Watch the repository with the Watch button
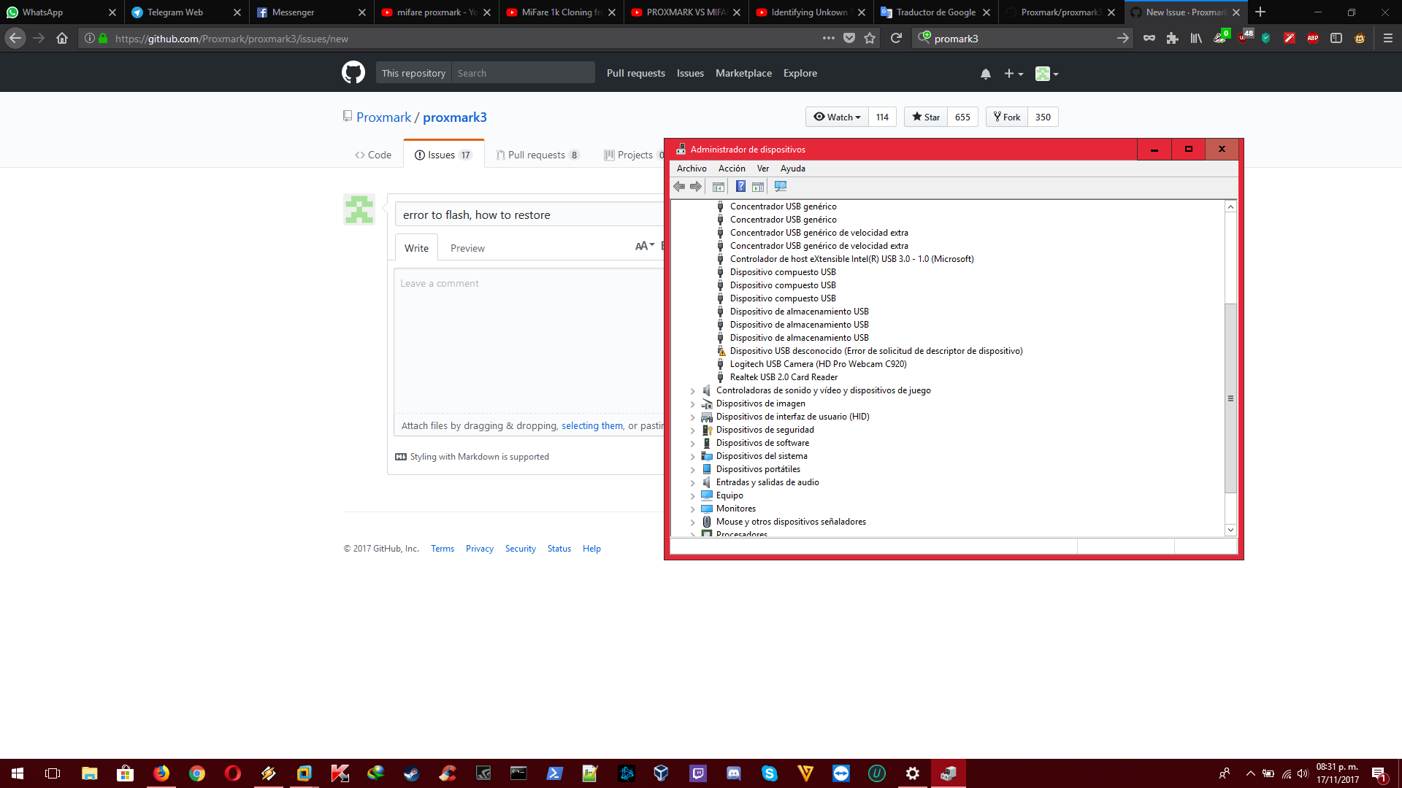 point(836,117)
